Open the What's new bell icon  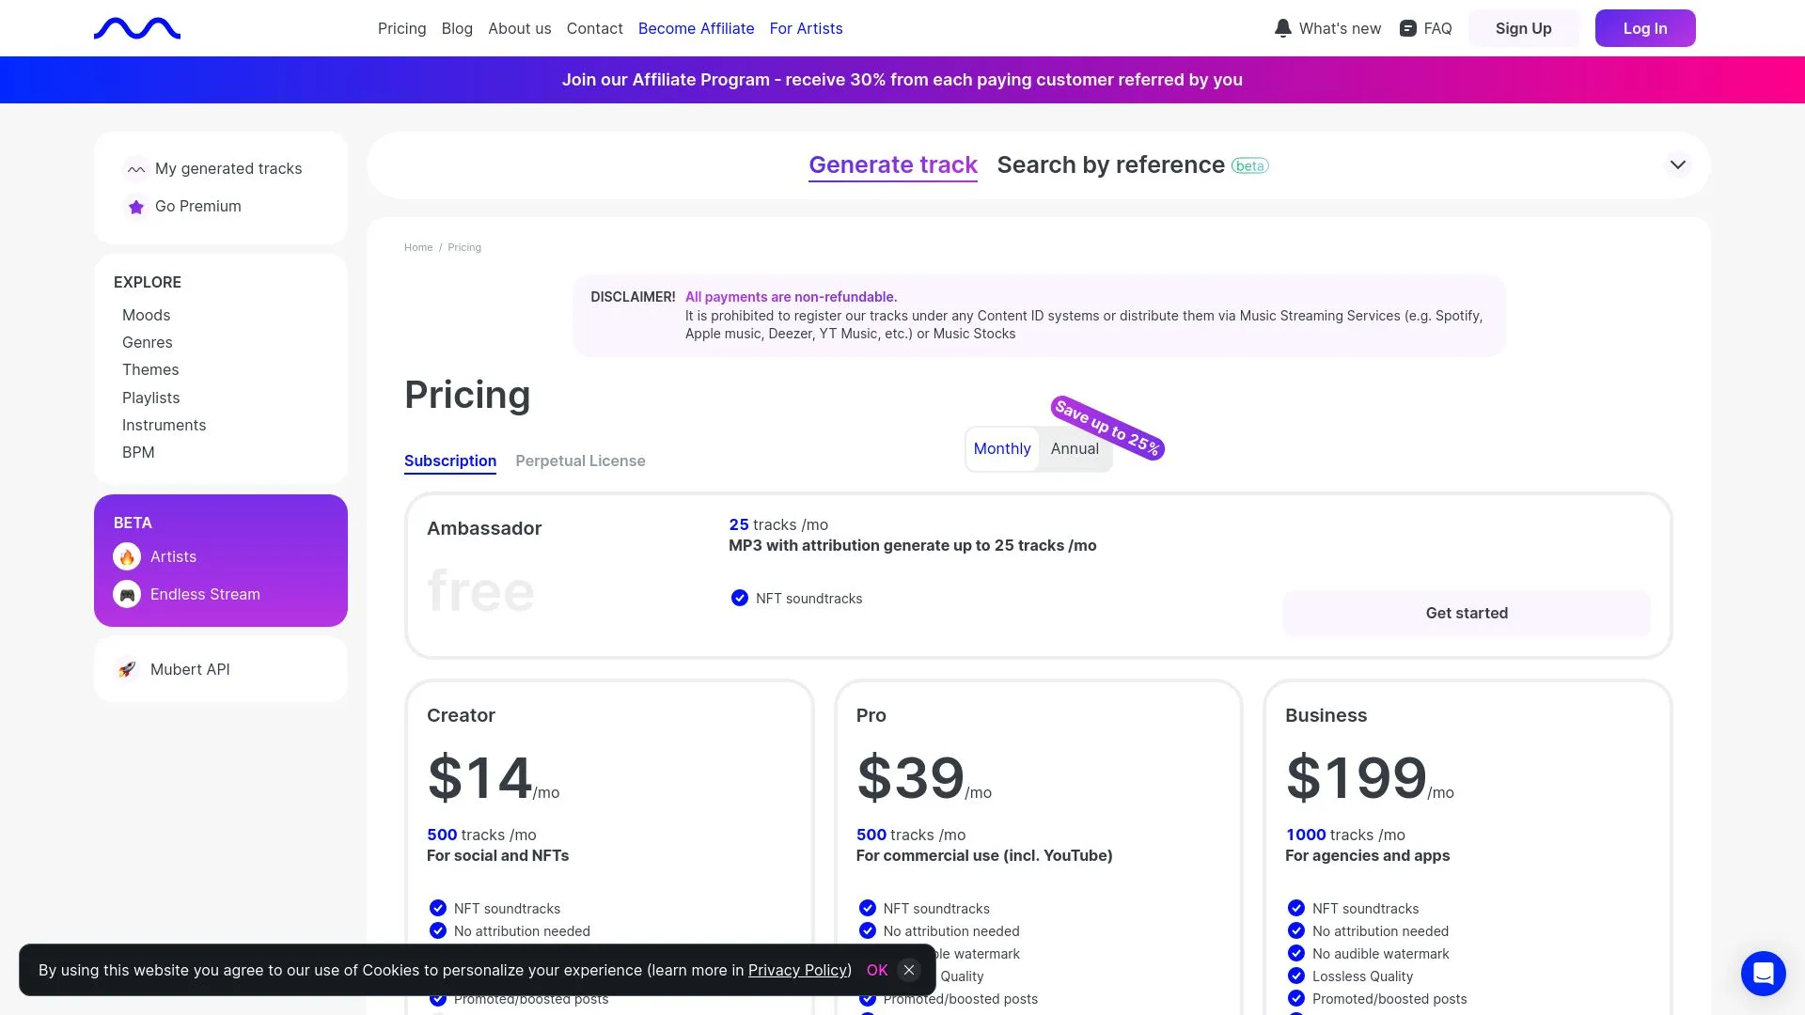click(x=1282, y=28)
